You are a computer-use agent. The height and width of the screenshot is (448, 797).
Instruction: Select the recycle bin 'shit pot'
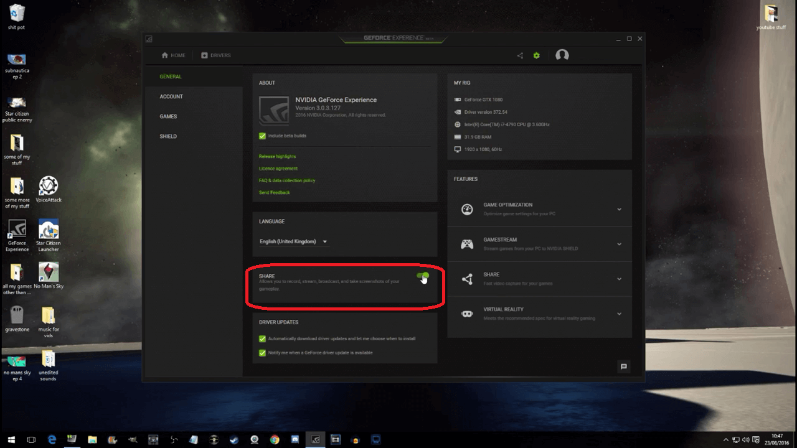click(17, 17)
